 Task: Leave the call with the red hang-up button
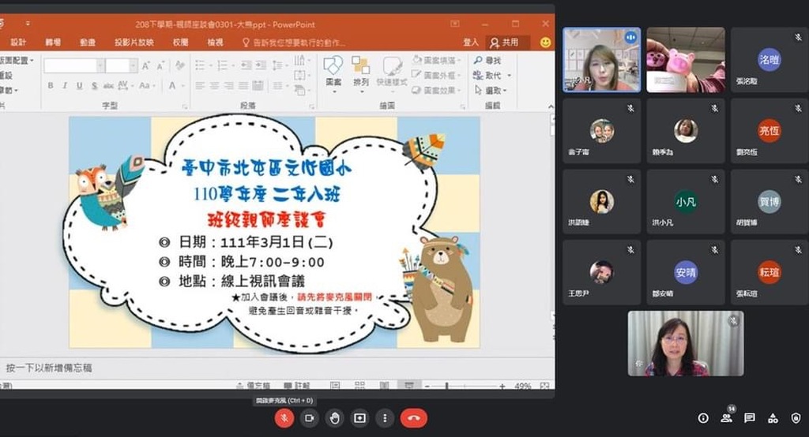tap(413, 418)
